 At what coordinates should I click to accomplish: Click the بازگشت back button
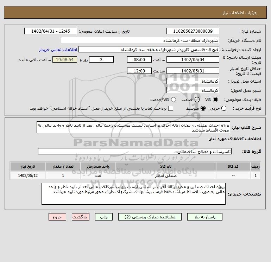(81, 217)
